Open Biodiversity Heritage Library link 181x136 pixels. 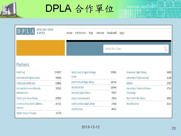click(83, 82)
